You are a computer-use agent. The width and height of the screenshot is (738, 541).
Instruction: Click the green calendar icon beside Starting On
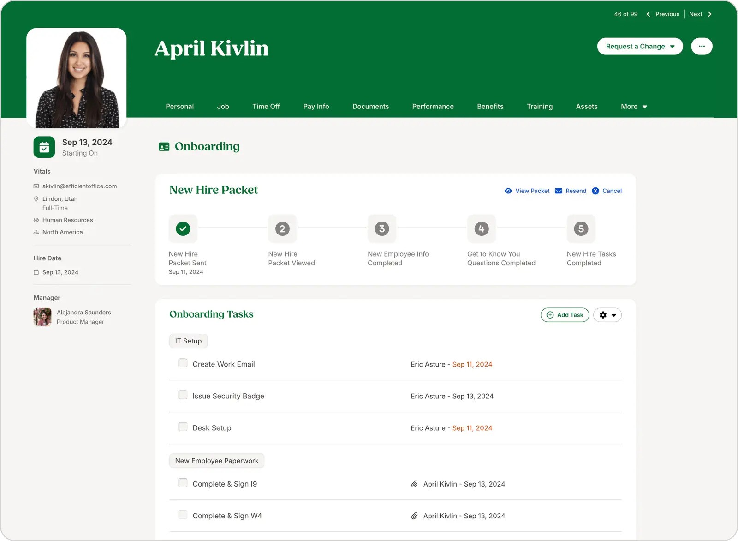click(x=44, y=147)
